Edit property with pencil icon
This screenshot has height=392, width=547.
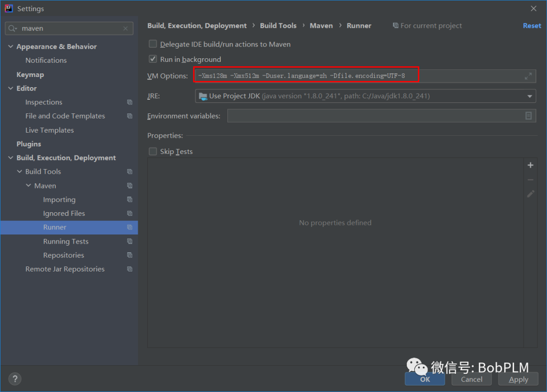click(x=530, y=194)
